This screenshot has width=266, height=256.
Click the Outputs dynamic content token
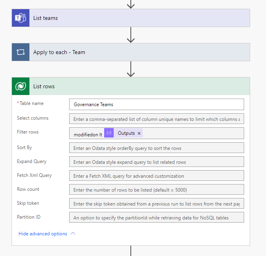126,133
